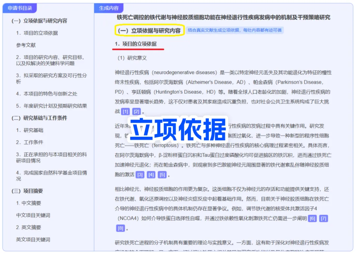Select 本项目的特色与创新之处 outline item
Viewport: 356px width, 254px height.
[x=46, y=94]
